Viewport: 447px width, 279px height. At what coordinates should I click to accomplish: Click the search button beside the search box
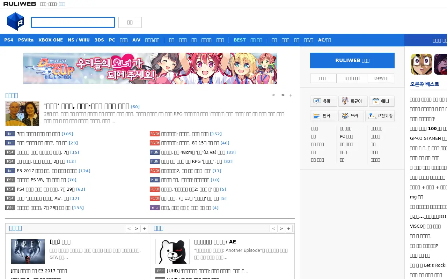point(130,22)
